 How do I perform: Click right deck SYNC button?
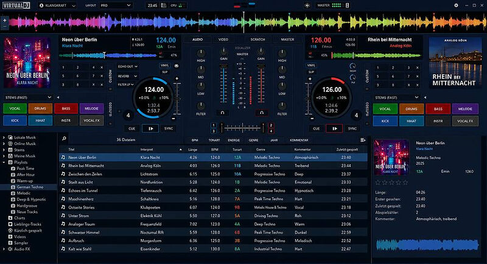pyautogui.click(x=352, y=128)
